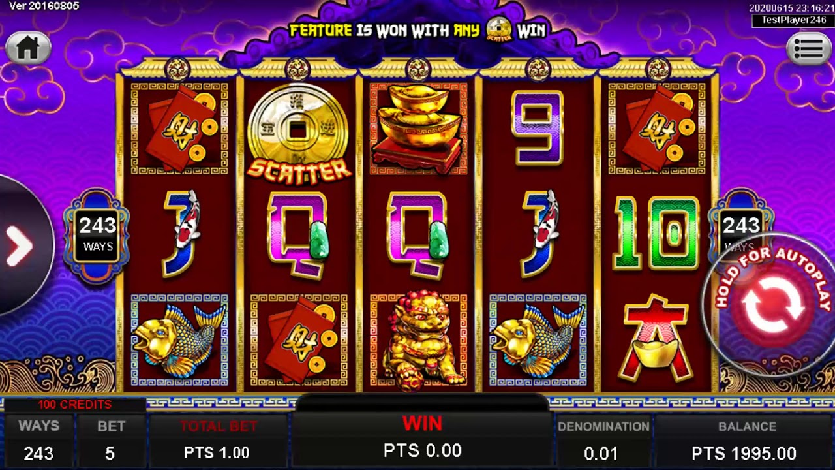835x470 pixels.
Task: Tap the purple 9 symbol
Action: (537, 128)
